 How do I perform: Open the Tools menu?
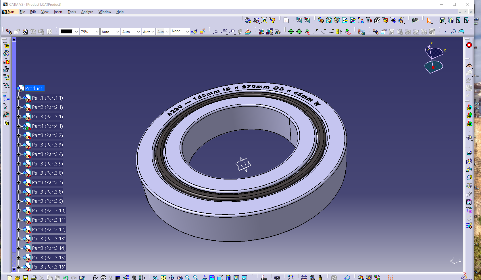click(72, 12)
